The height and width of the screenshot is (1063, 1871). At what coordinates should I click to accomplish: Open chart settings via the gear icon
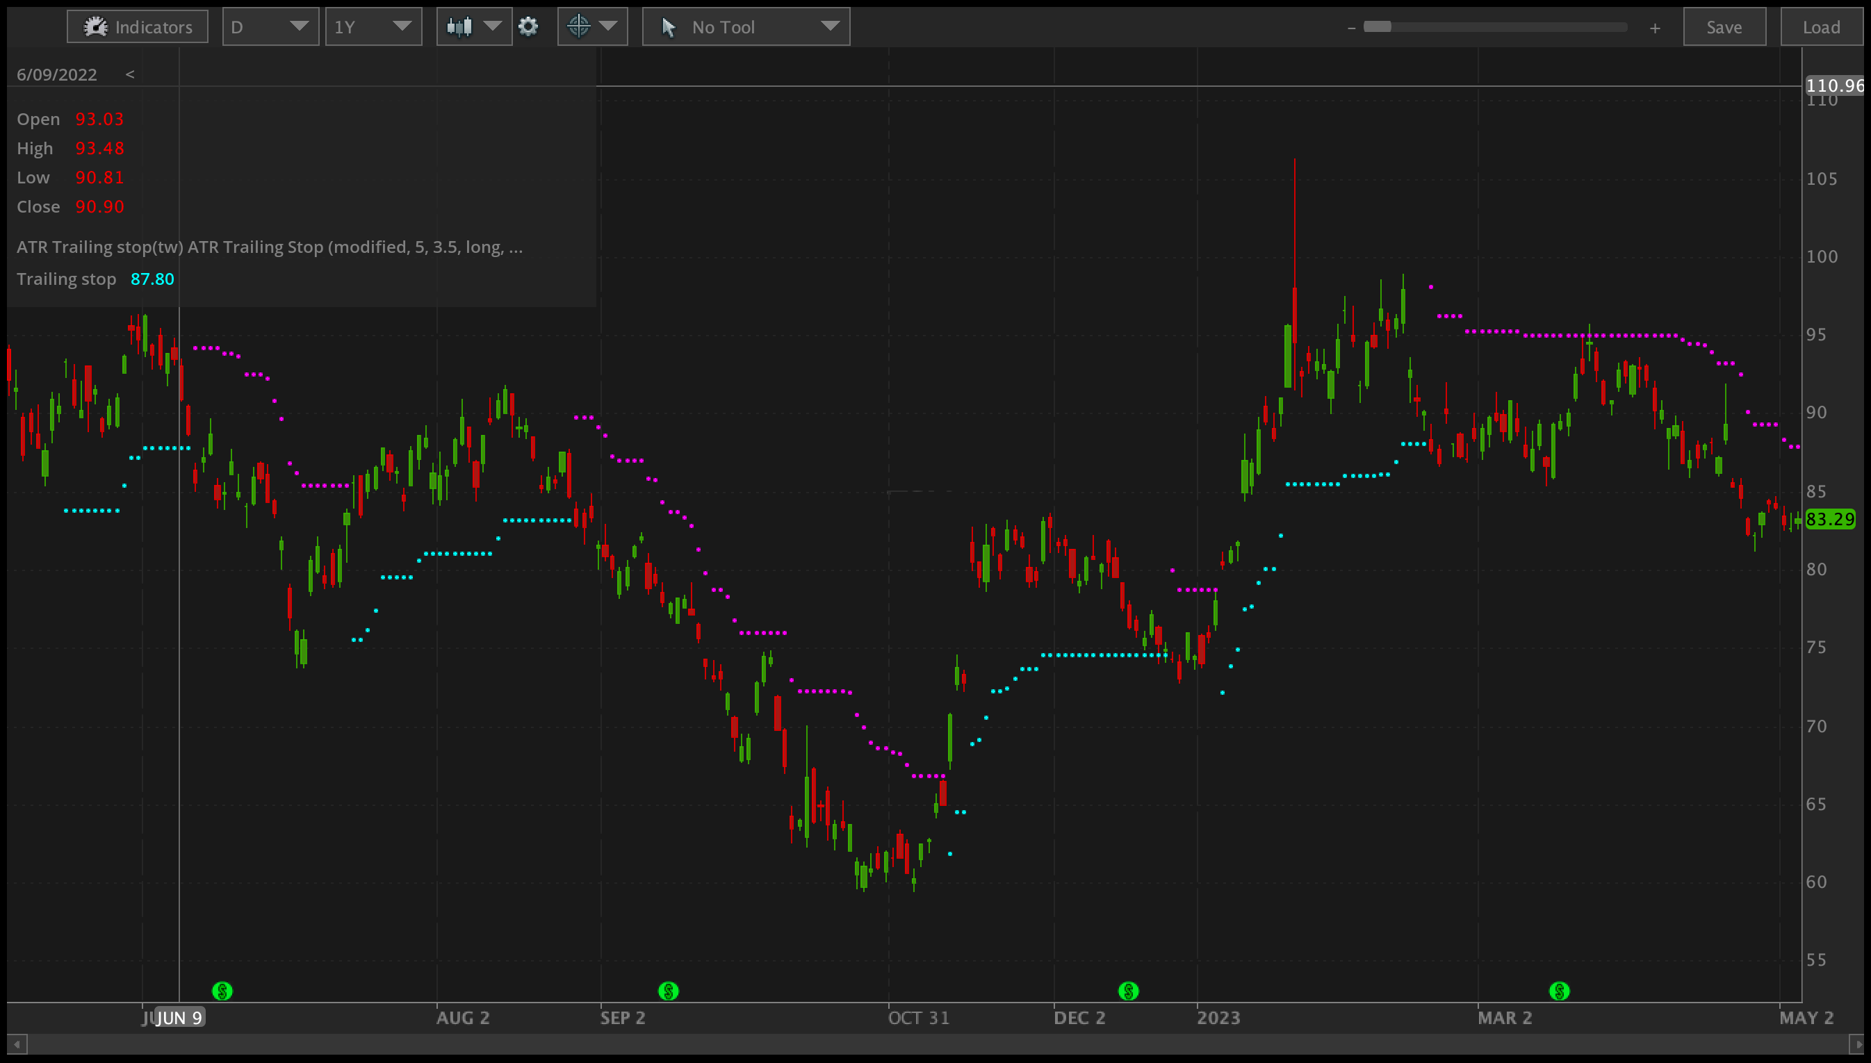click(528, 26)
